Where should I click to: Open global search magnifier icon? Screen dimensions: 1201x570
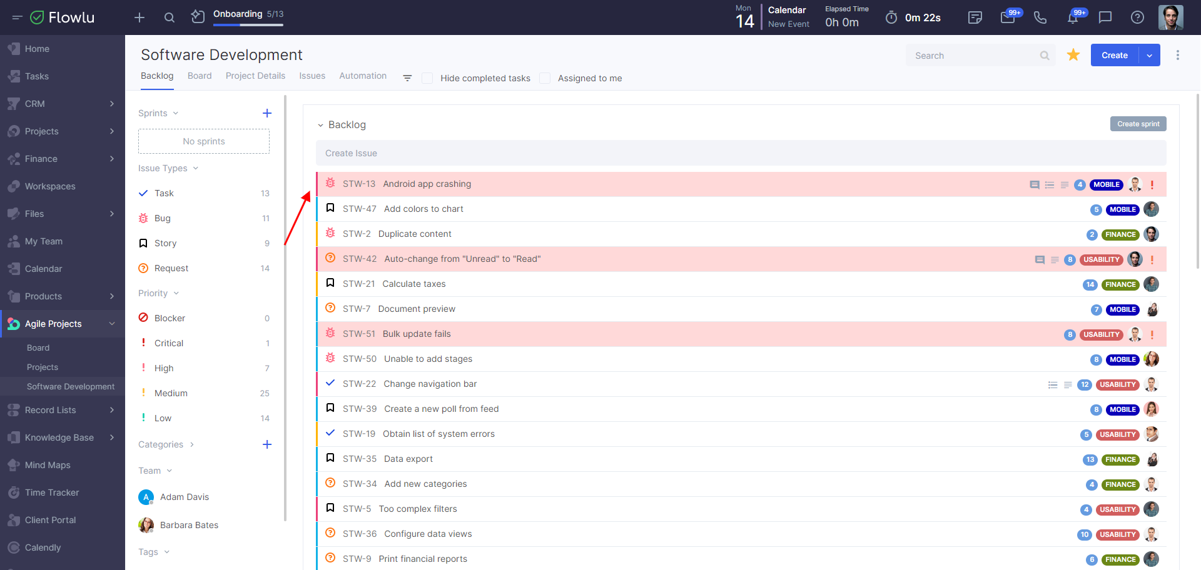(x=170, y=17)
